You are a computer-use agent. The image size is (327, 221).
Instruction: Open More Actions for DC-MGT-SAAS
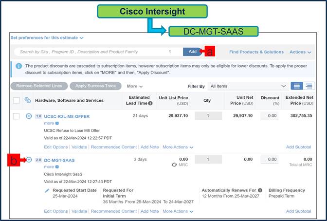[x=178, y=211]
